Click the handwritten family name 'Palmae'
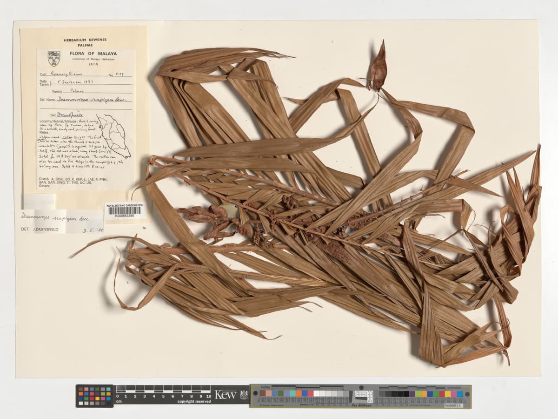 click(77, 91)
